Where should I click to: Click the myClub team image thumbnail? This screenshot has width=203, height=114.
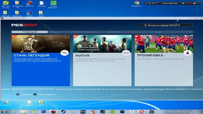[x=102, y=44]
